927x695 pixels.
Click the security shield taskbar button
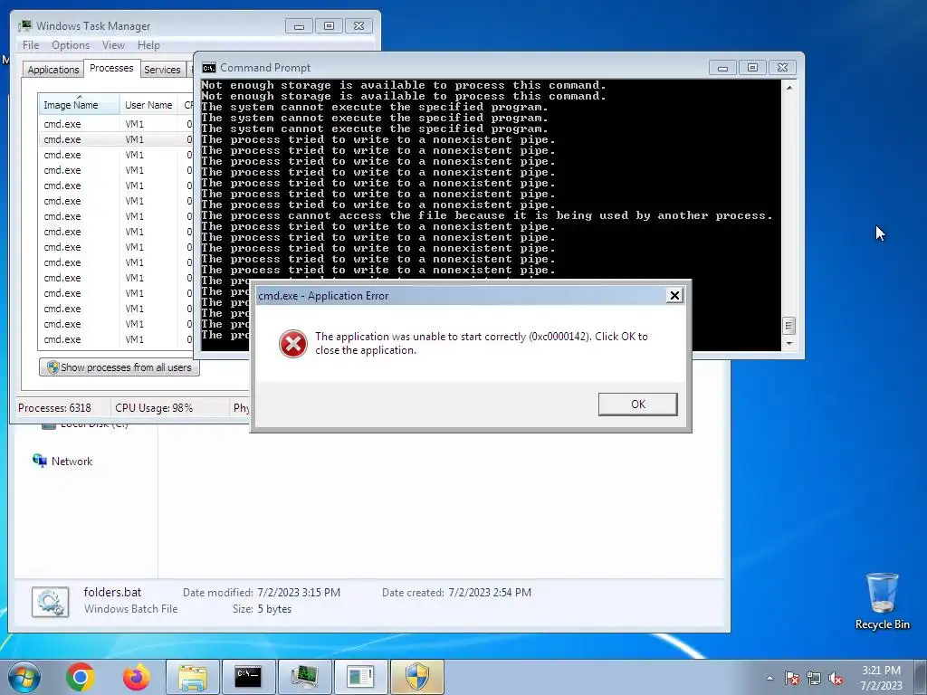(x=416, y=677)
